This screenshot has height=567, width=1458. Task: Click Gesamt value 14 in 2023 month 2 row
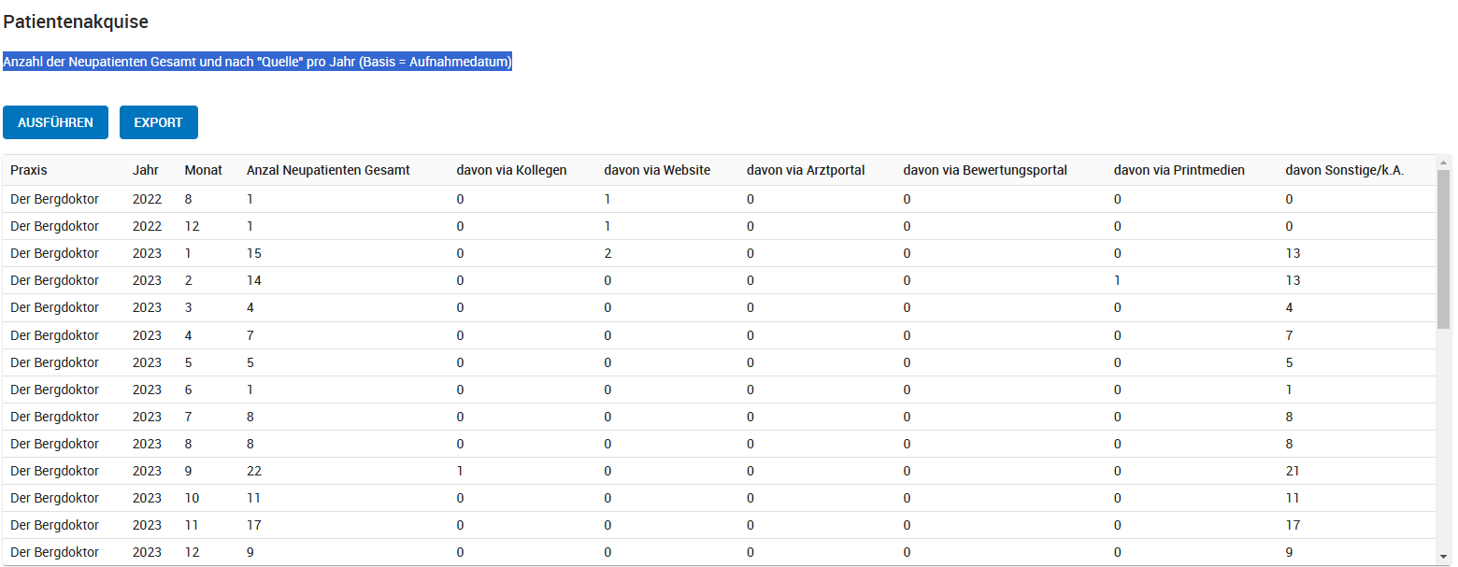click(x=254, y=280)
